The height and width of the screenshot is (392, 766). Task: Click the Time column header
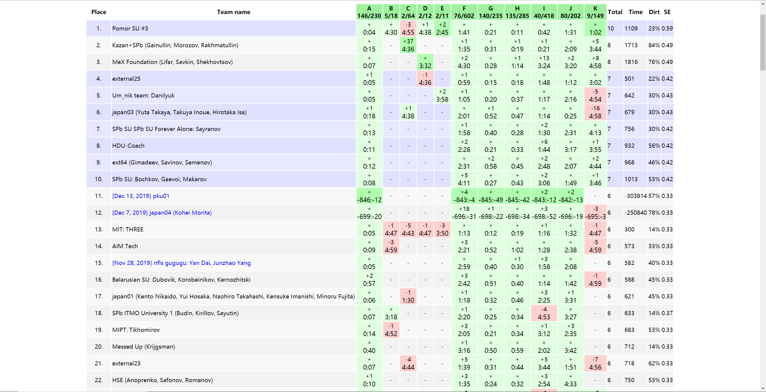click(x=635, y=12)
